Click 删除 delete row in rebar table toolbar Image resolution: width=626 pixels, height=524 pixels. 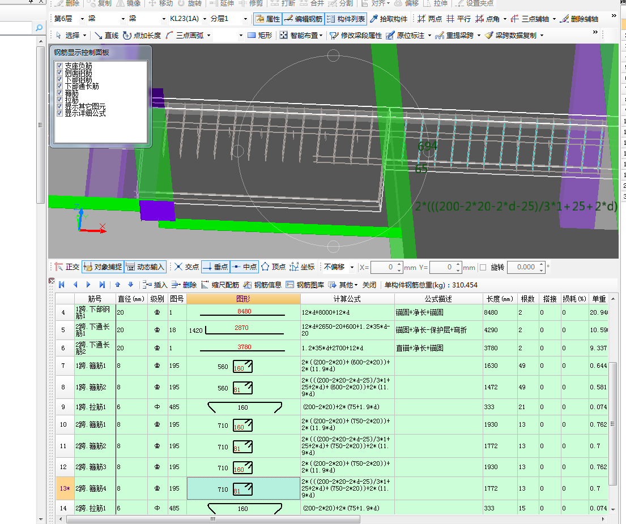tap(184, 285)
